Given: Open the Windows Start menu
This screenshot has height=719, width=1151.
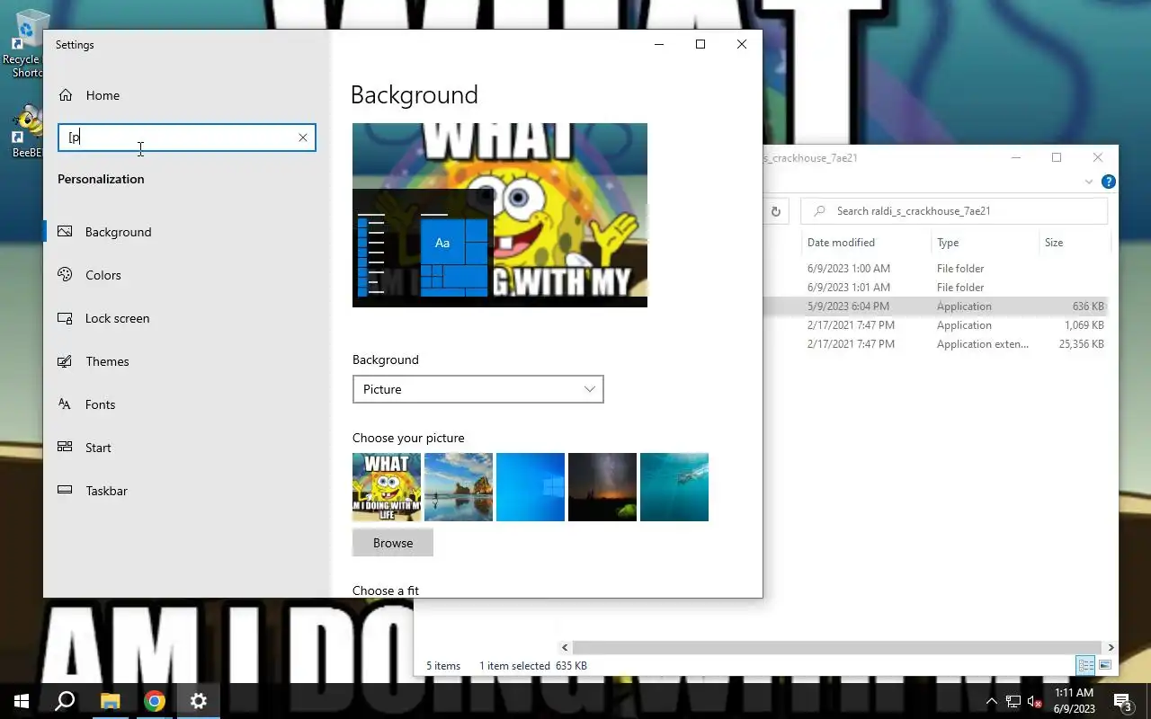Looking at the screenshot, I should point(22,701).
